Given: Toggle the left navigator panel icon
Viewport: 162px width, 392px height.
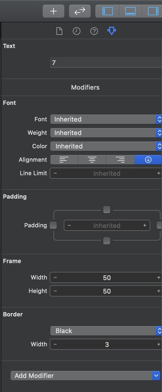Looking at the screenshot, I should pos(107,11).
